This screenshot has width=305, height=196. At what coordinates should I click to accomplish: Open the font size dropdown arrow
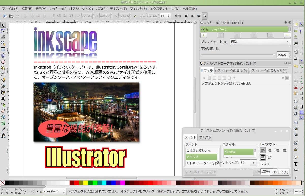tap(253, 163)
